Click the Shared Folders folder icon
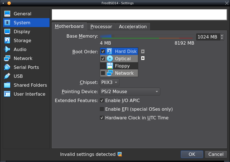Screen dimensions: 230x162 click(x=7, y=85)
